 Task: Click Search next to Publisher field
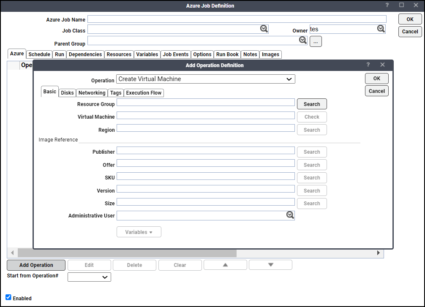coord(312,152)
